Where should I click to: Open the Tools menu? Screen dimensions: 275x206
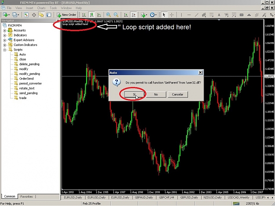53,8
